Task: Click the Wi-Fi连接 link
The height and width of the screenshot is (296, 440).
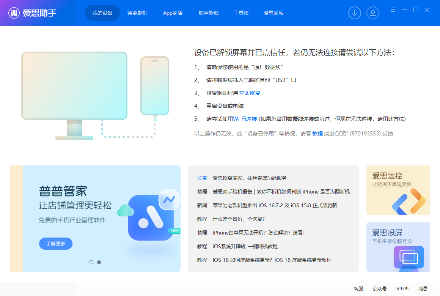Action: tap(245, 118)
